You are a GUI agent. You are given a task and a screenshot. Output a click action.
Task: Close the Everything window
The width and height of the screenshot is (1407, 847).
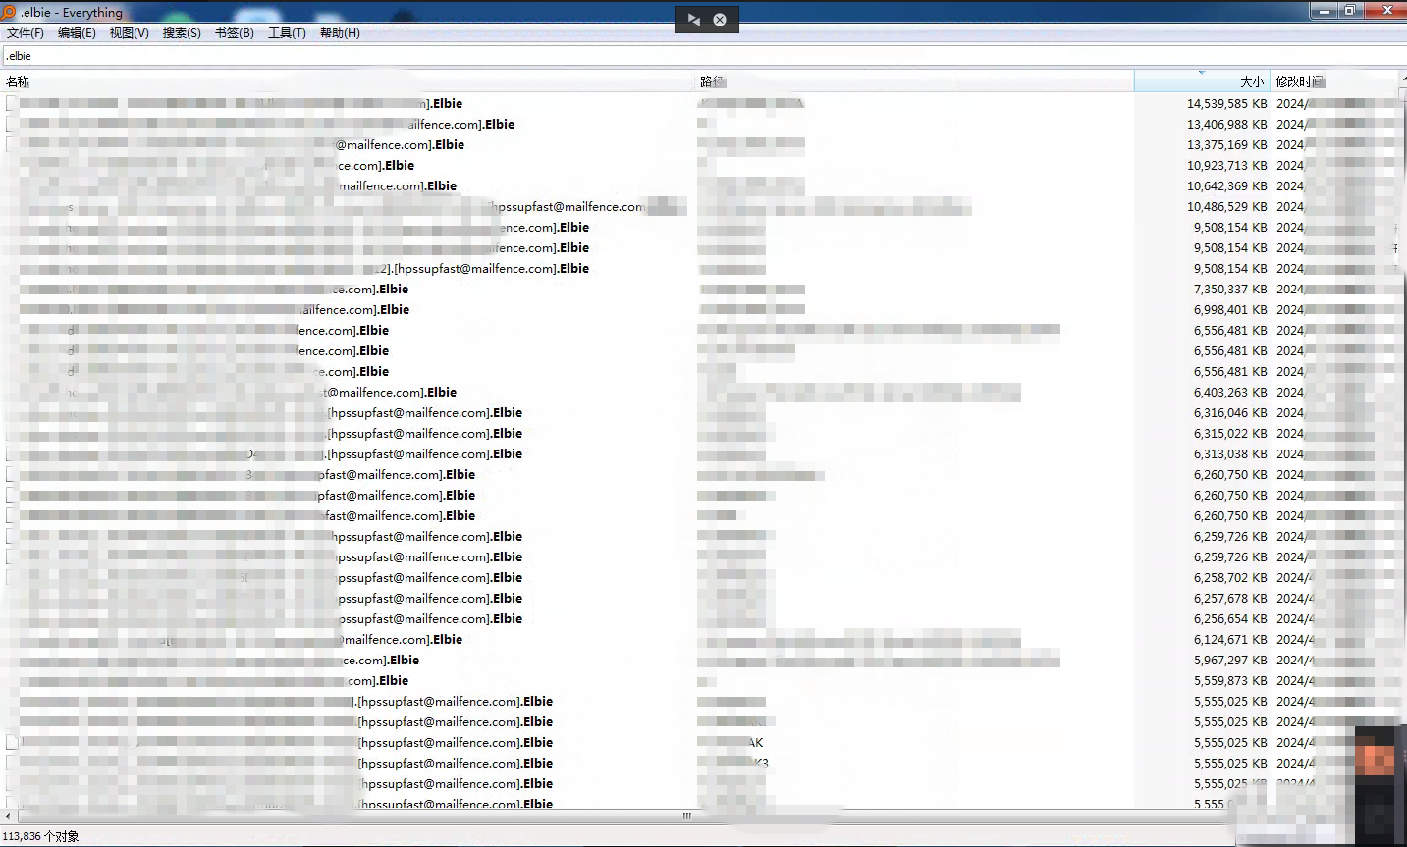pos(1385,10)
